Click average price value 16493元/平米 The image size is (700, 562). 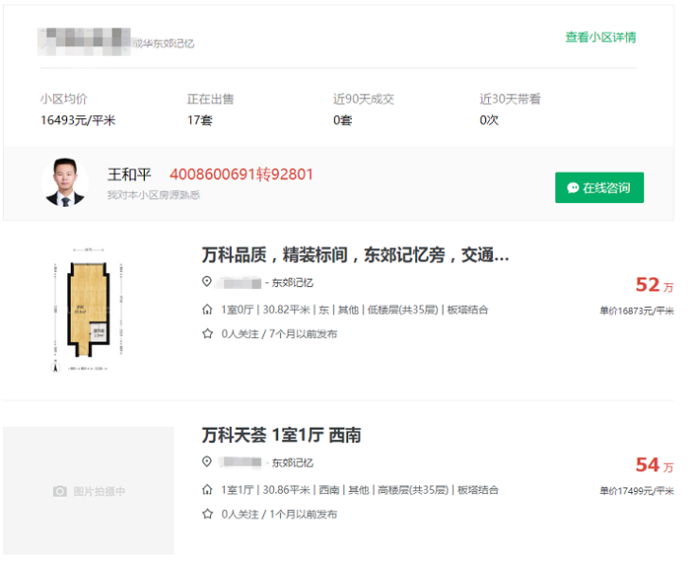pyautogui.click(x=78, y=120)
